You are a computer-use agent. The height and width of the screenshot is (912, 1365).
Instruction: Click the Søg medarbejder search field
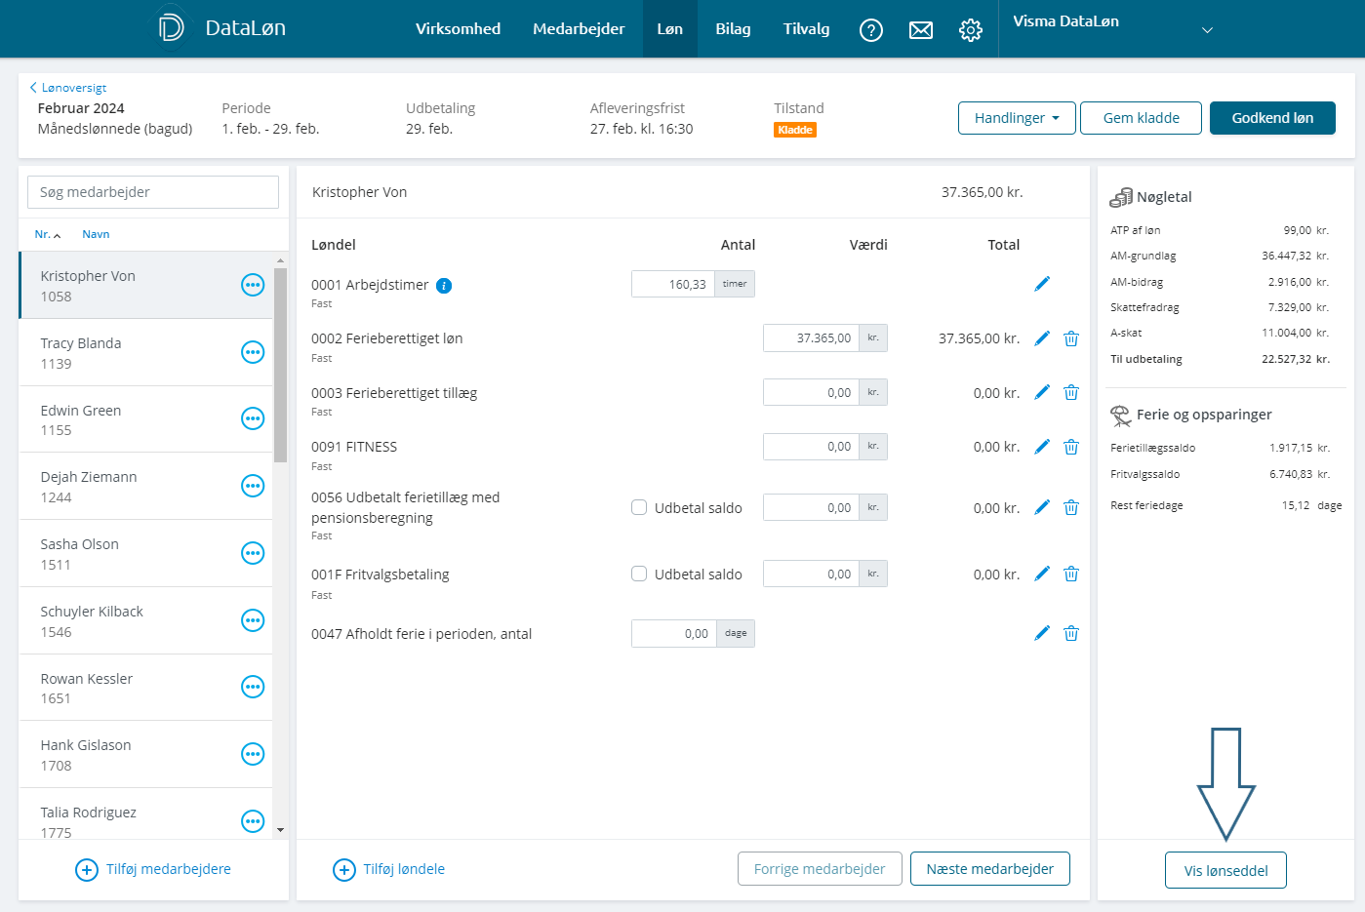point(153,192)
